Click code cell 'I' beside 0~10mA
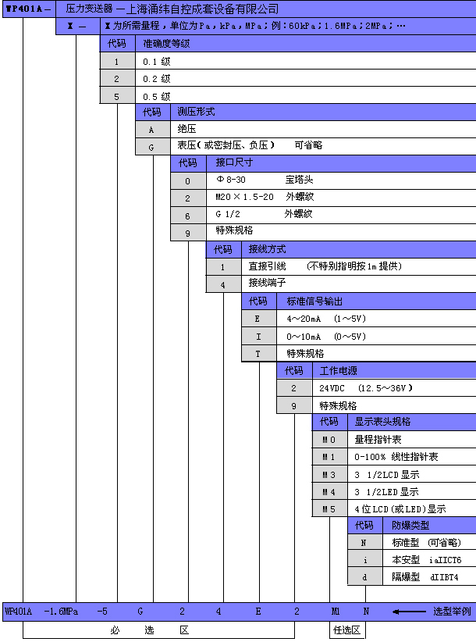 pos(258,337)
